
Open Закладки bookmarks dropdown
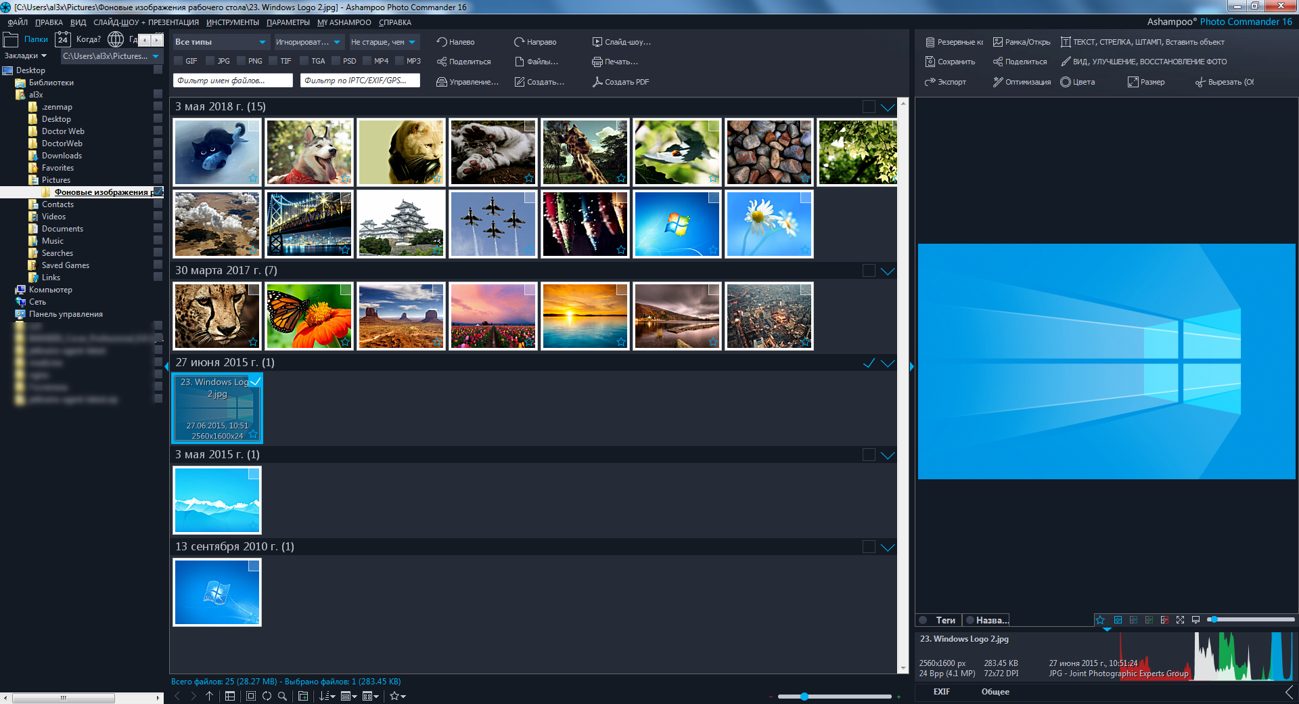pyautogui.click(x=26, y=56)
